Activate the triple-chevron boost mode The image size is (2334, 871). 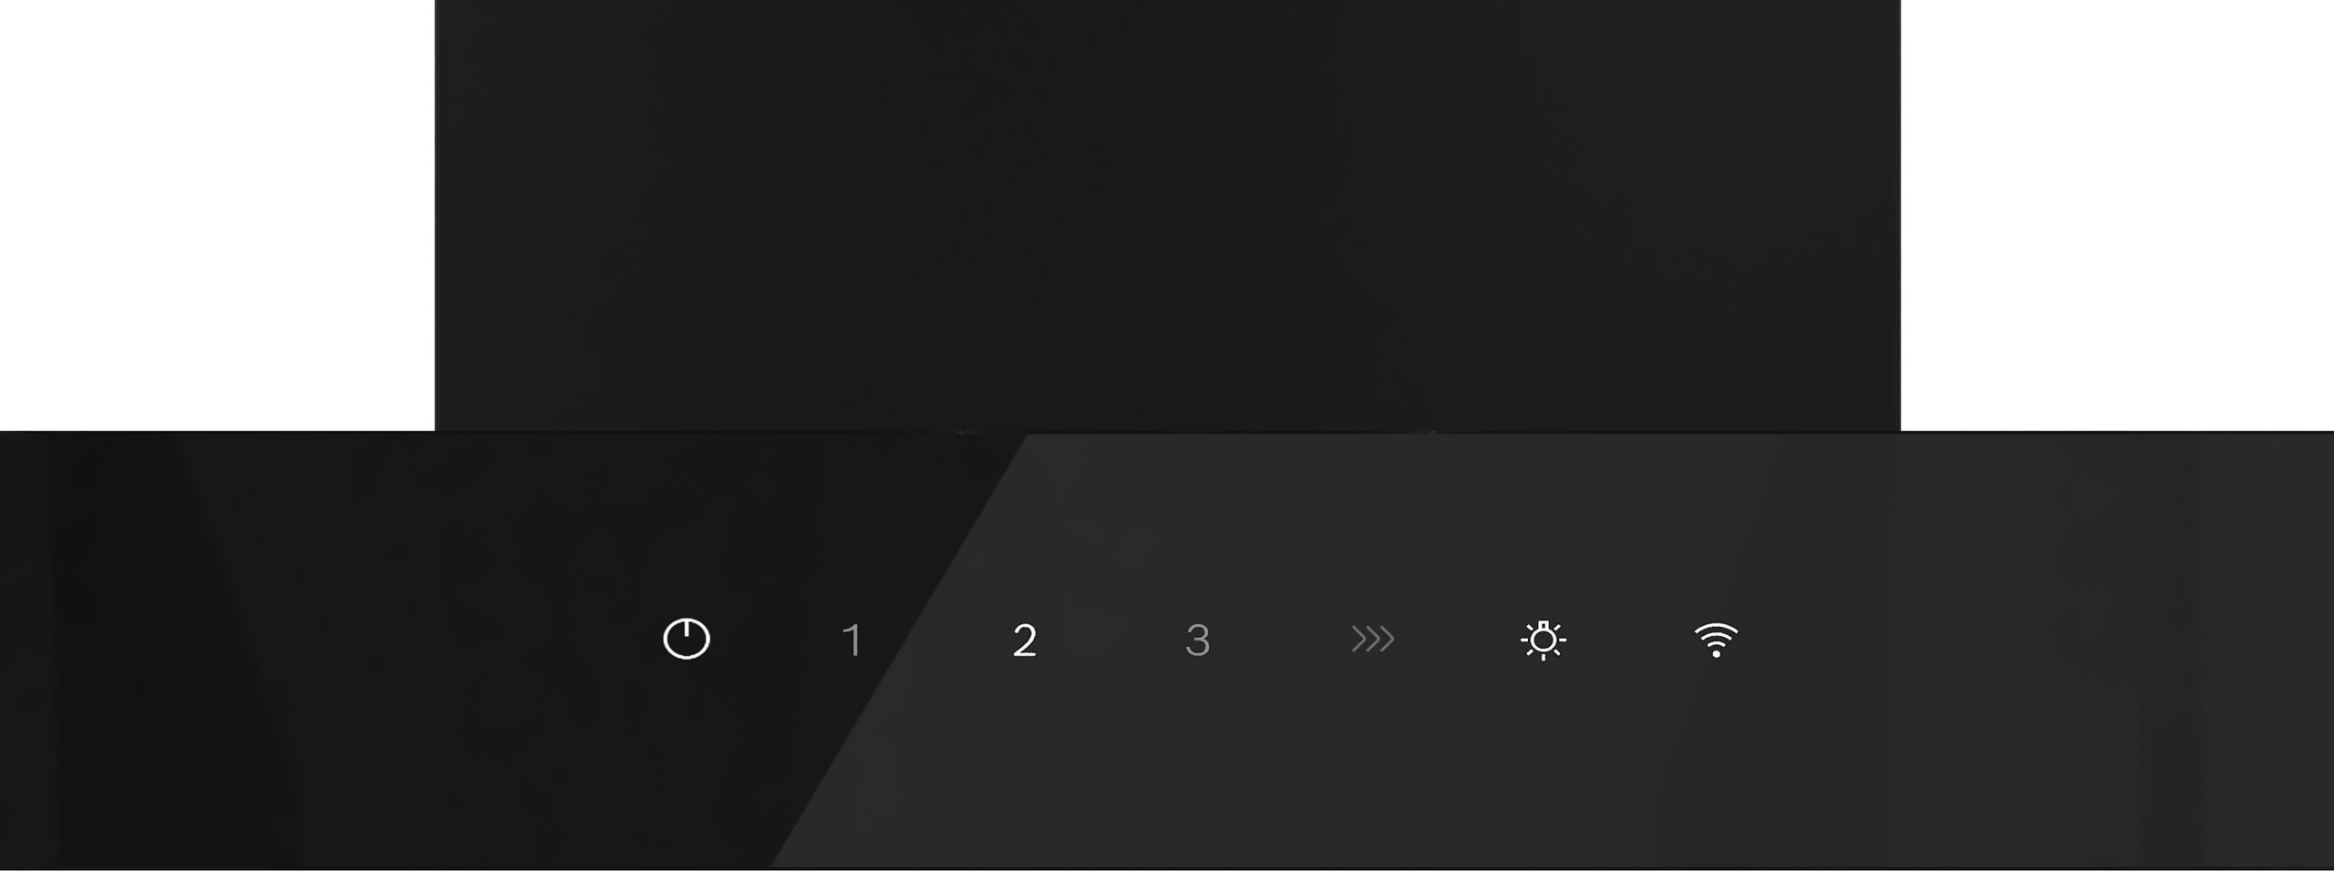(1372, 640)
